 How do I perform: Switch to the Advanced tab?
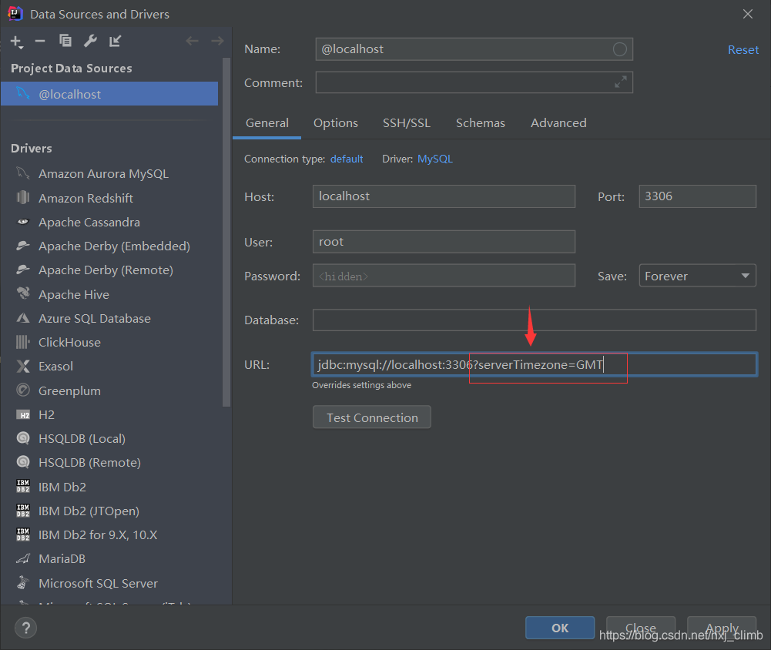coord(558,123)
